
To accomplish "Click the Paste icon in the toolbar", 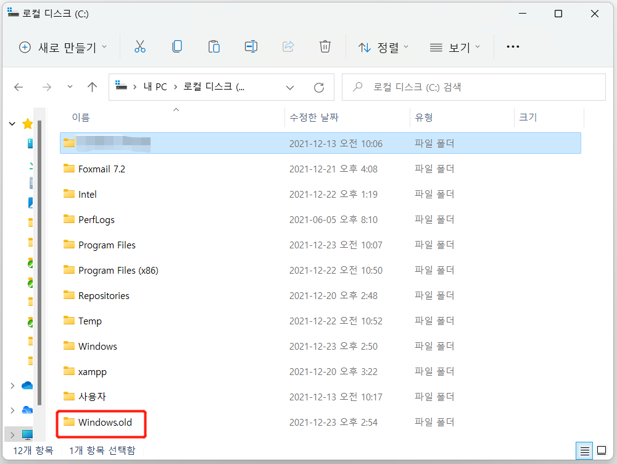I will 214,46.
